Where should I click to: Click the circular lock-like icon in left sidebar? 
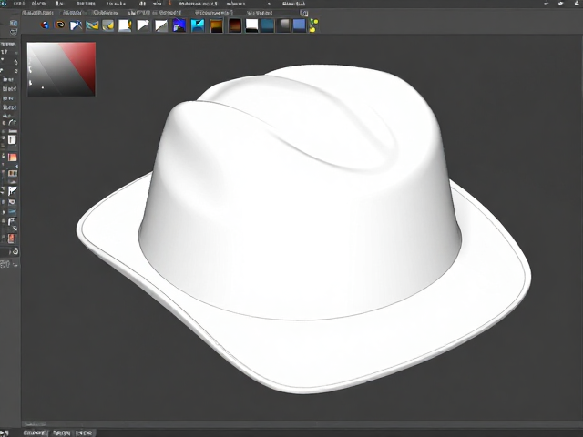15,251
